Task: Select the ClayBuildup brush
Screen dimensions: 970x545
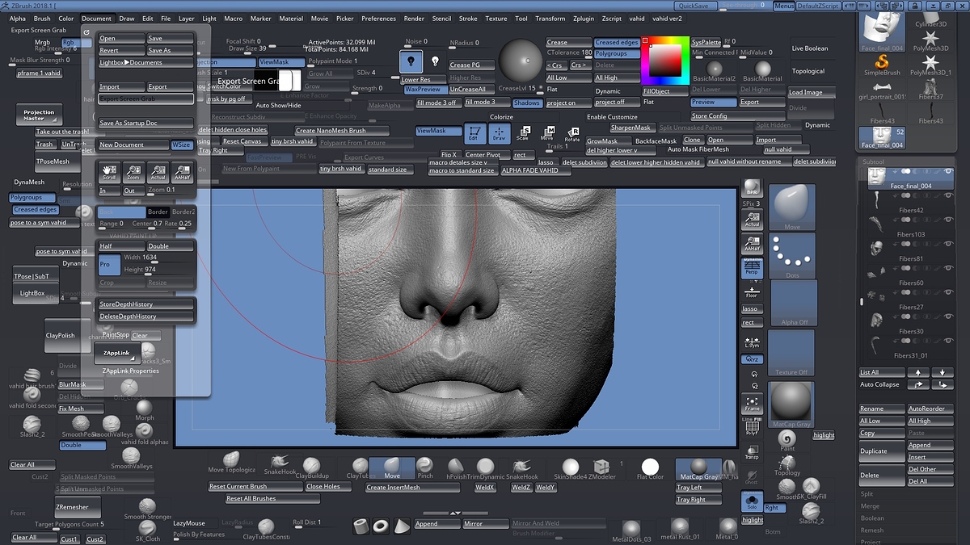Action: coord(312,468)
